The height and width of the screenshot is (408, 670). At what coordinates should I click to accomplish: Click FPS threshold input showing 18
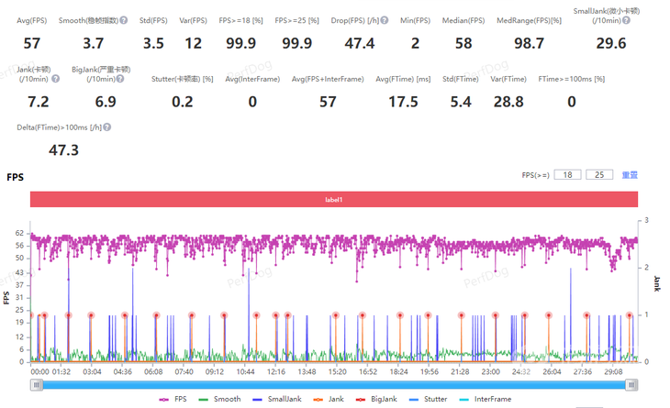pos(569,174)
